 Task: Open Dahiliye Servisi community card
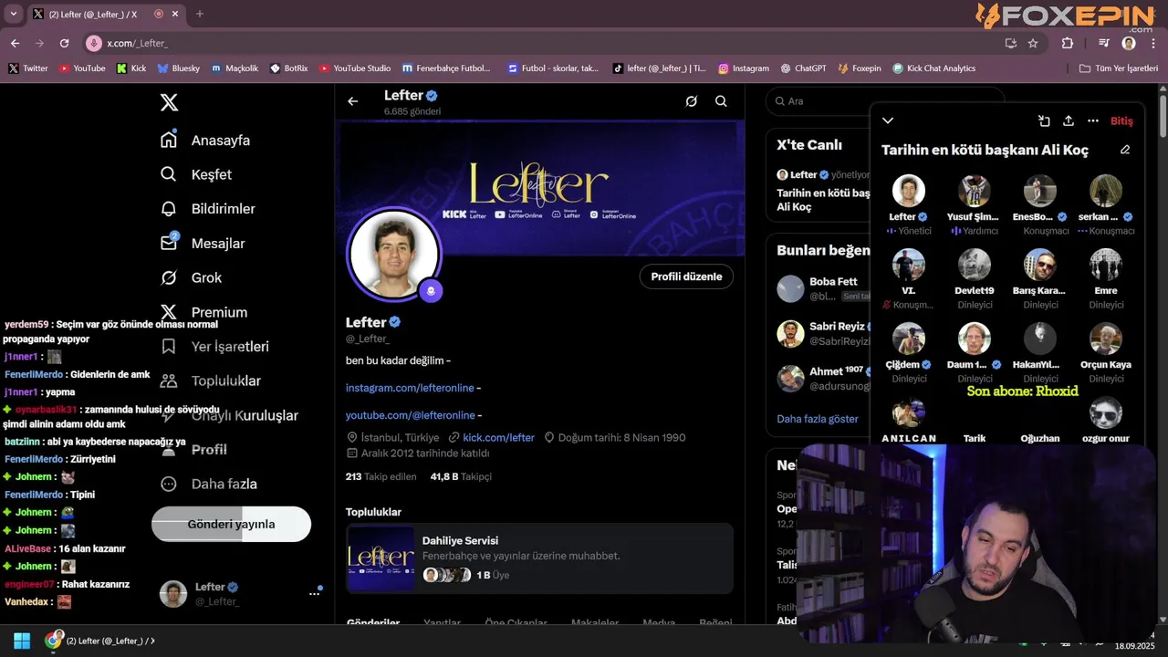pyautogui.click(x=539, y=558)
